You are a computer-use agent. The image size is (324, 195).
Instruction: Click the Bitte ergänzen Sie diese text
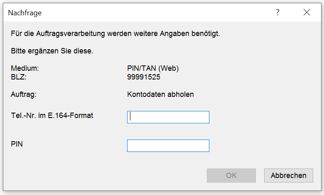tap(52, 51)
